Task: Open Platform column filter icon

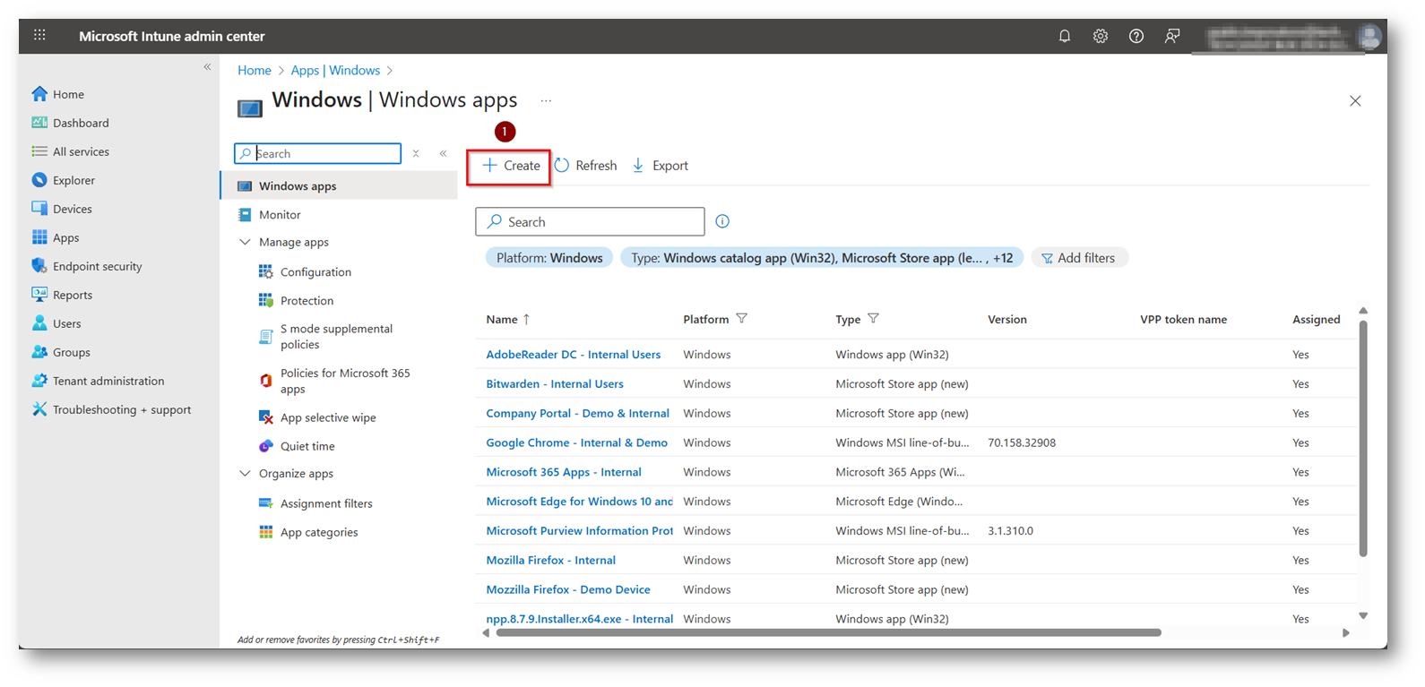Action: [x=741, y=319]
